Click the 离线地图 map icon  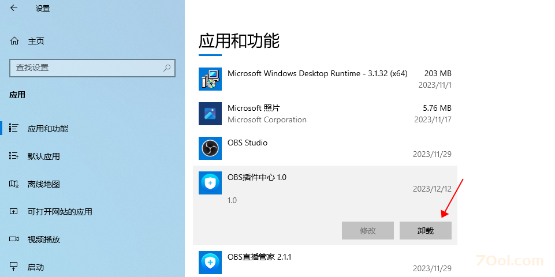click(x=14, y=184)
